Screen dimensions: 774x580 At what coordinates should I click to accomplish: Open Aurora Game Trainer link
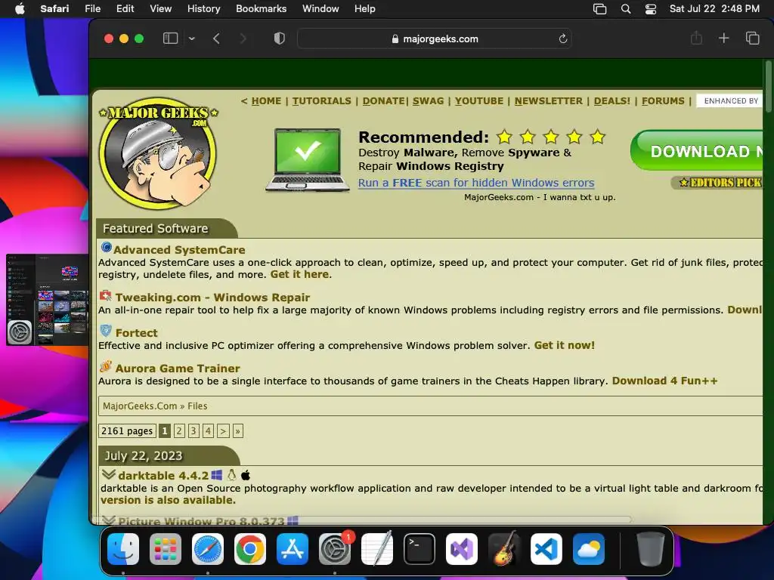pyautogui.click(x=177, y=369)
